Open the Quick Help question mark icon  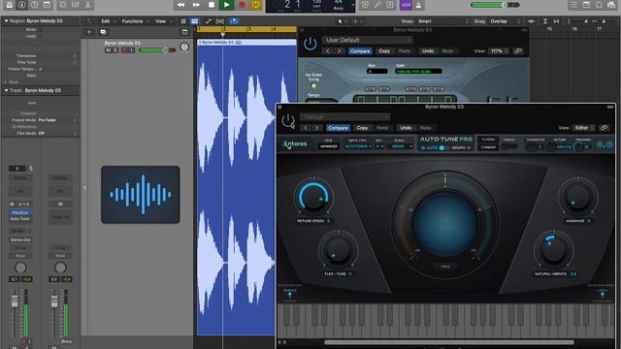pyautogui.click(x=35, y=5)
